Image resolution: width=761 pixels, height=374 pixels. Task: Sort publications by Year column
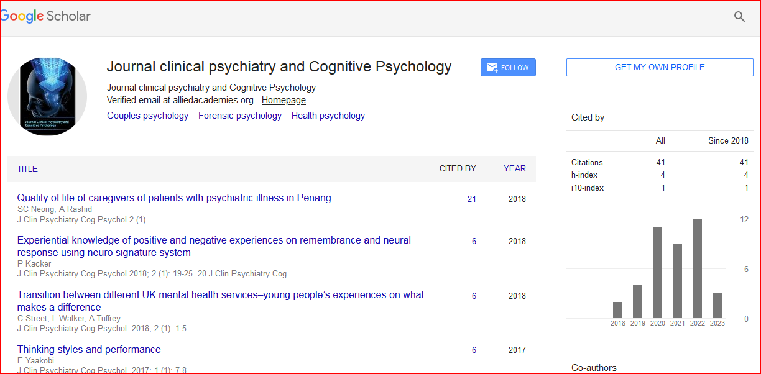pos(514,168)
